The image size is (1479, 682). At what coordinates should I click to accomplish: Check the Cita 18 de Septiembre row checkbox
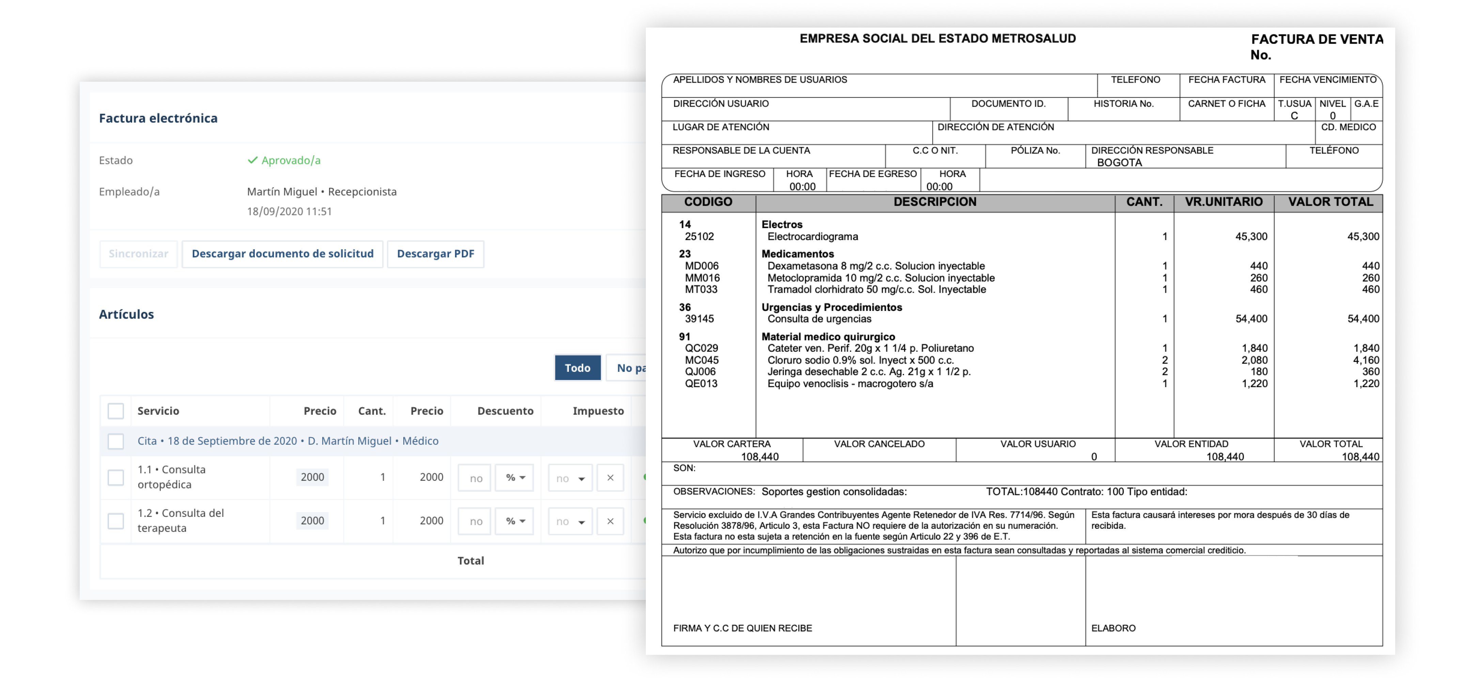click(x=116, y=441)
